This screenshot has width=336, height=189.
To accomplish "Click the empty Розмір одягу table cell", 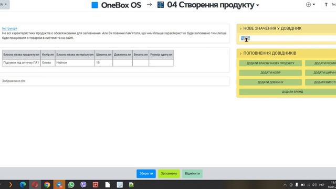I will 161,62.
